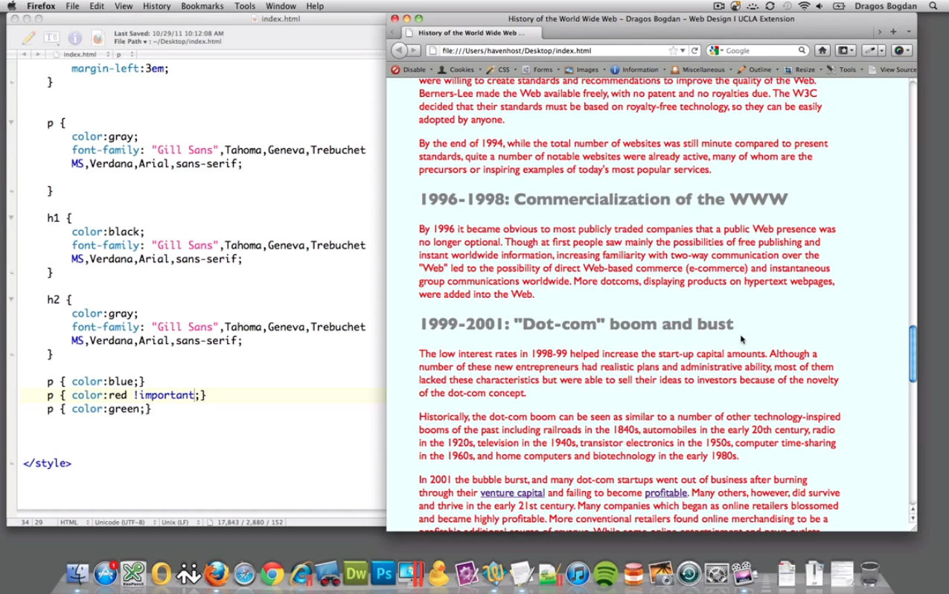Click the document info icon in the editor

[75, 37]
